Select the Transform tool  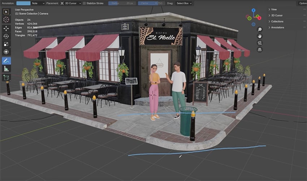tap(6, 52)
